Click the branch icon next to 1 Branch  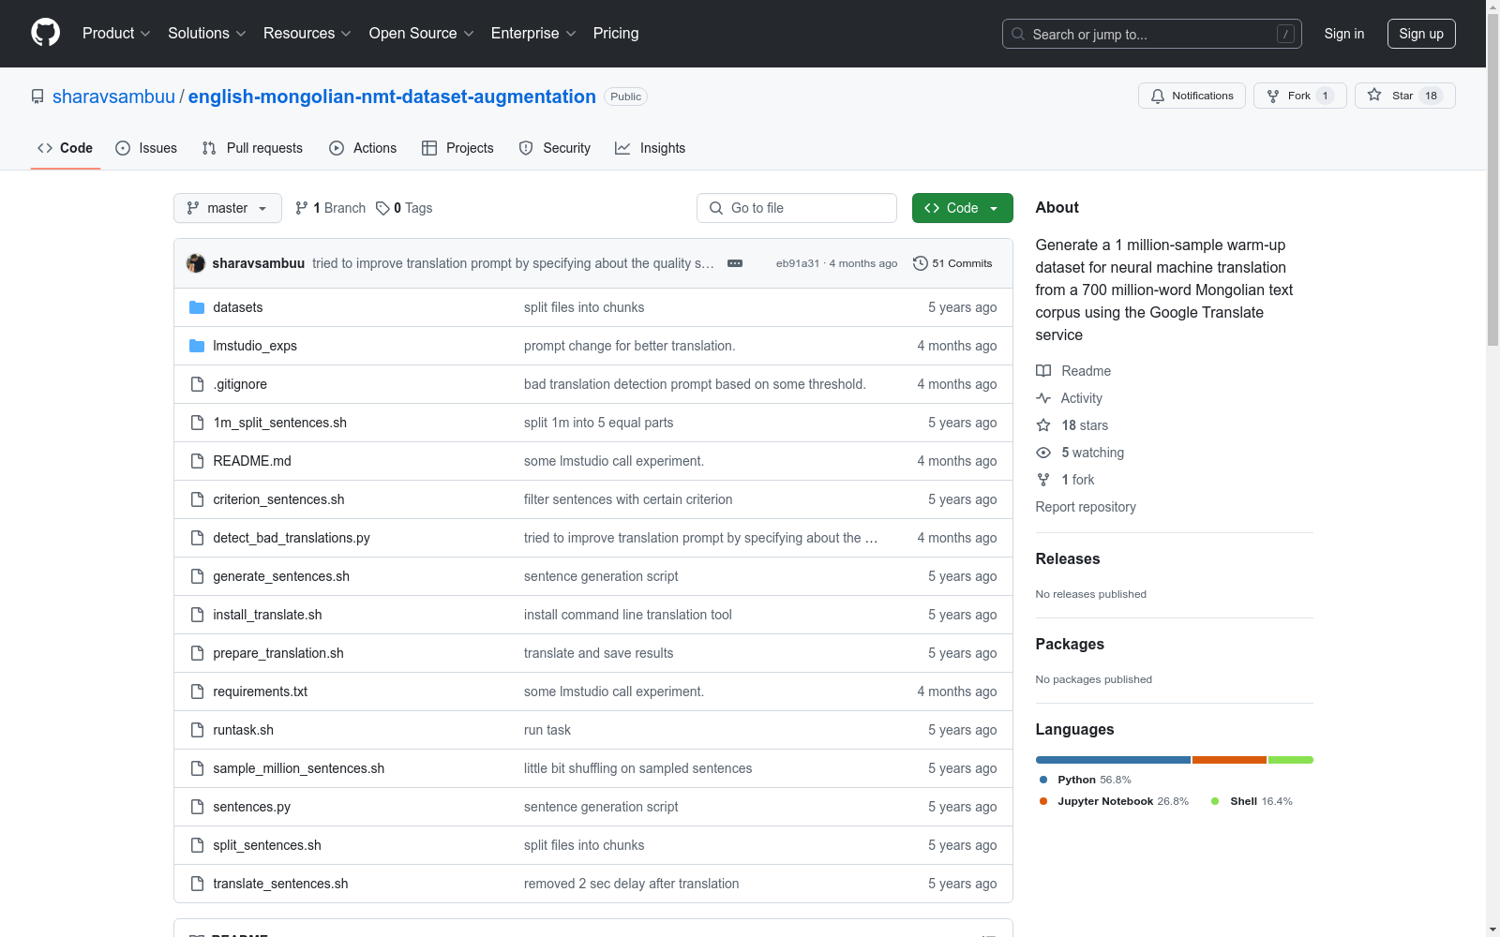(302, 208)
